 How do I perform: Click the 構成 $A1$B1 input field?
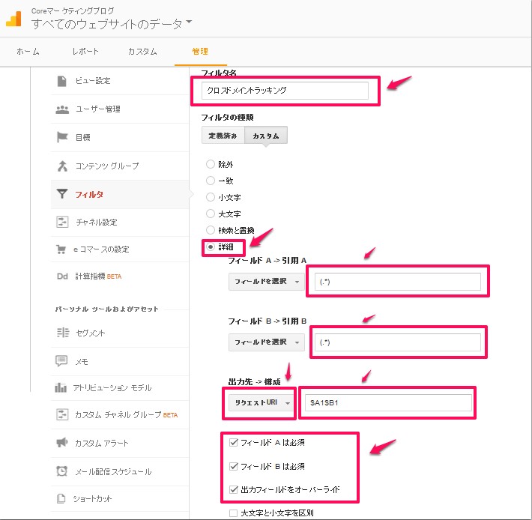pyautogui.click(x=388, y=402)
